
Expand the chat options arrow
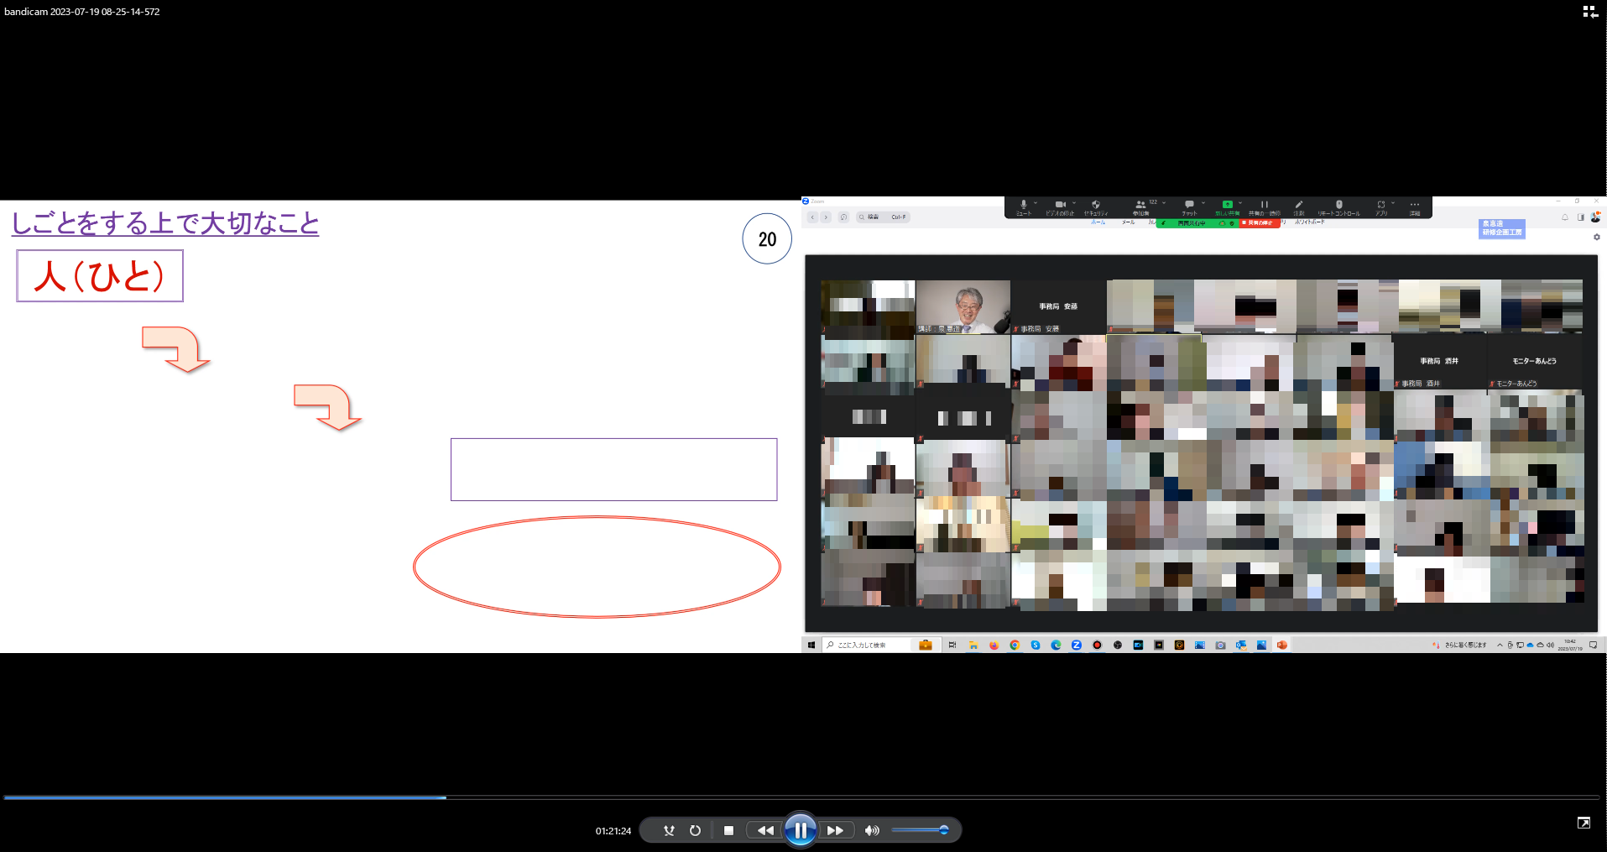1203,202
